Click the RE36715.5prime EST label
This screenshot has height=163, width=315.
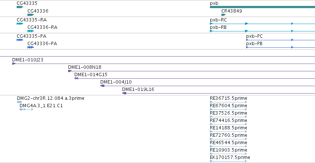coord(228,98)
